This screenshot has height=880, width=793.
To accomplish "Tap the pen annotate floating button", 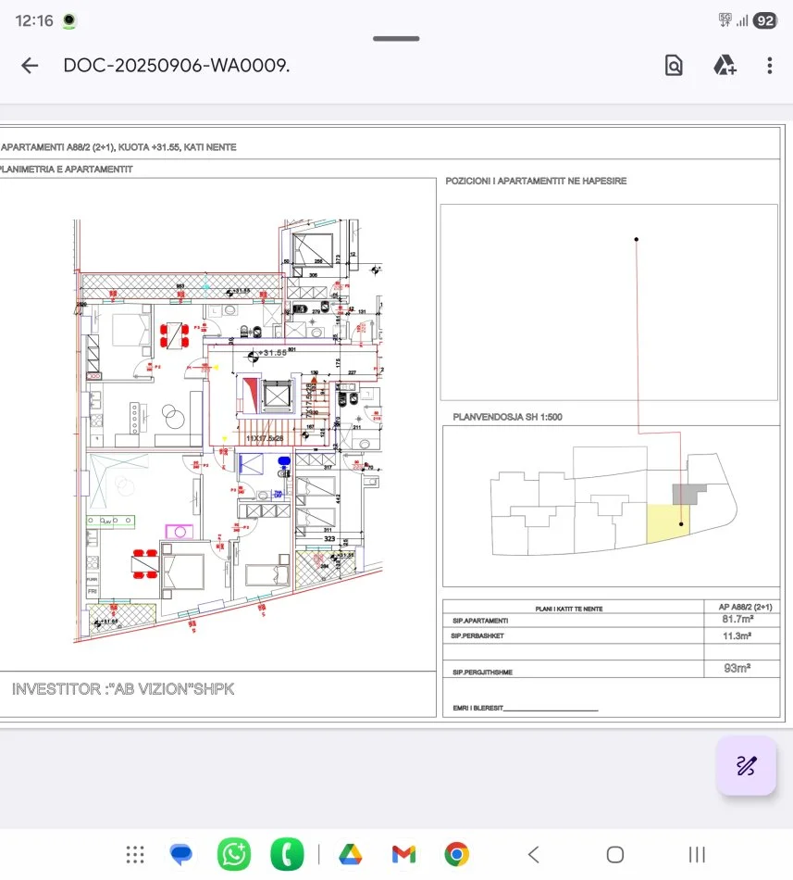I will pyautogui.click(x=746, y=765).
